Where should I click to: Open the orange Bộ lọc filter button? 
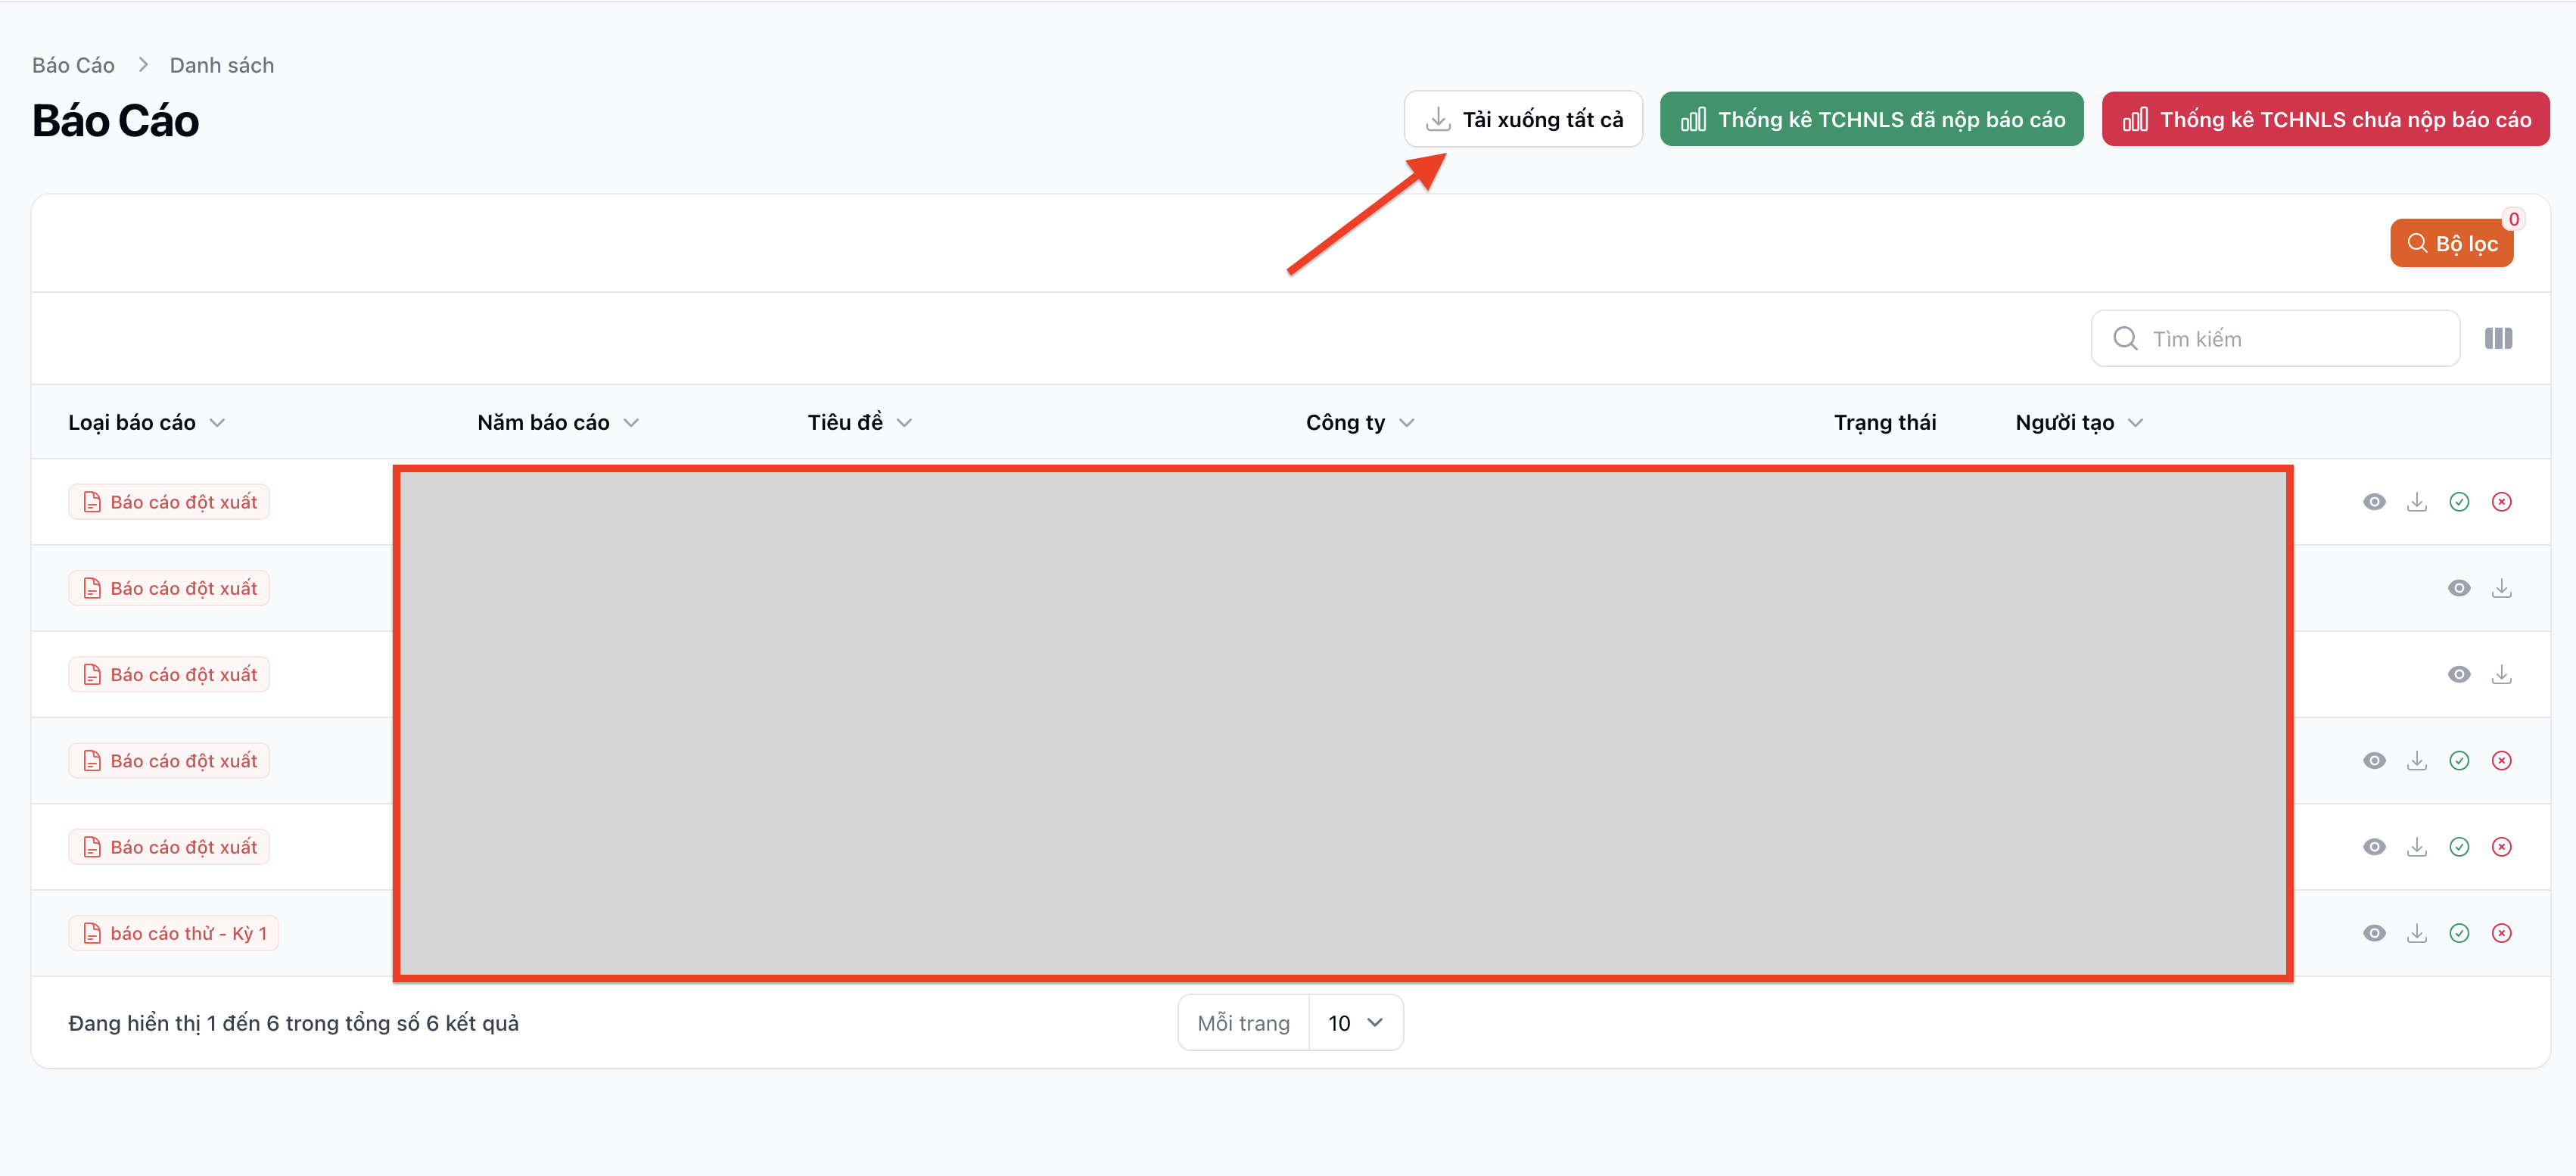click(2451, 244)
